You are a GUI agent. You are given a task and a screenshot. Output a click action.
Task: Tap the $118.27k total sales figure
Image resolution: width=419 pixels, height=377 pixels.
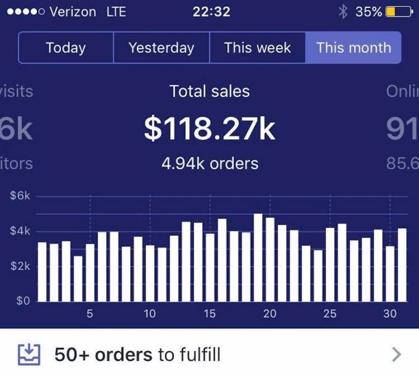click(x=209, y=128)
